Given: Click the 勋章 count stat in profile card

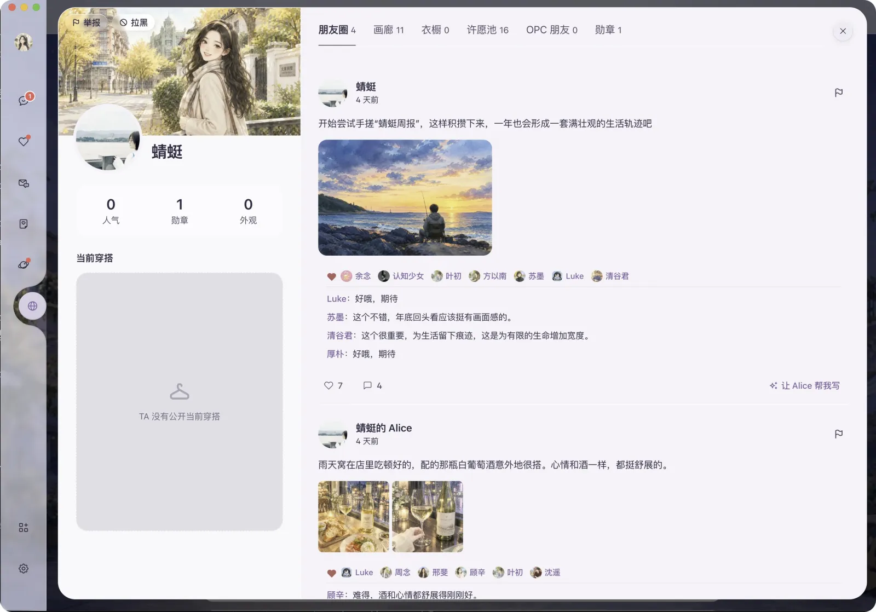Looking at the screenshot, I should [180, 211].
